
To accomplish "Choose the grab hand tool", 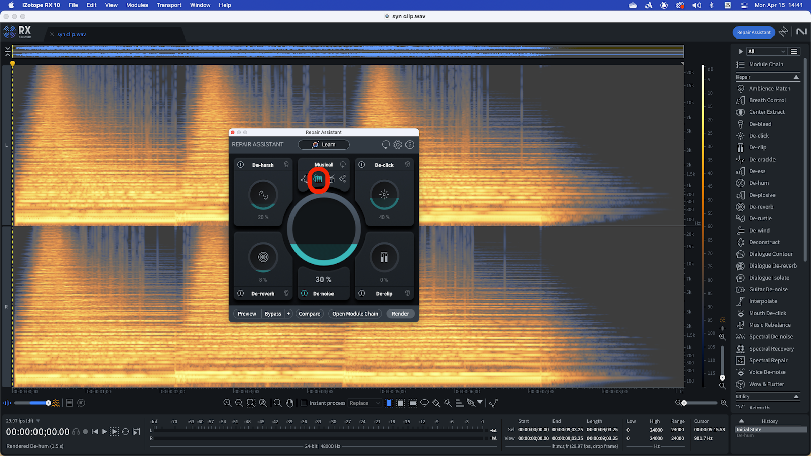I will coord(289,403).
